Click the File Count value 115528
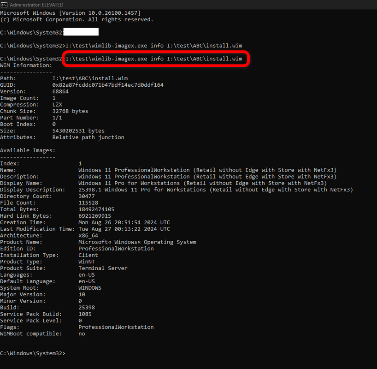The width and height of the screenshot is (377, 369). [x=88, y=202]
